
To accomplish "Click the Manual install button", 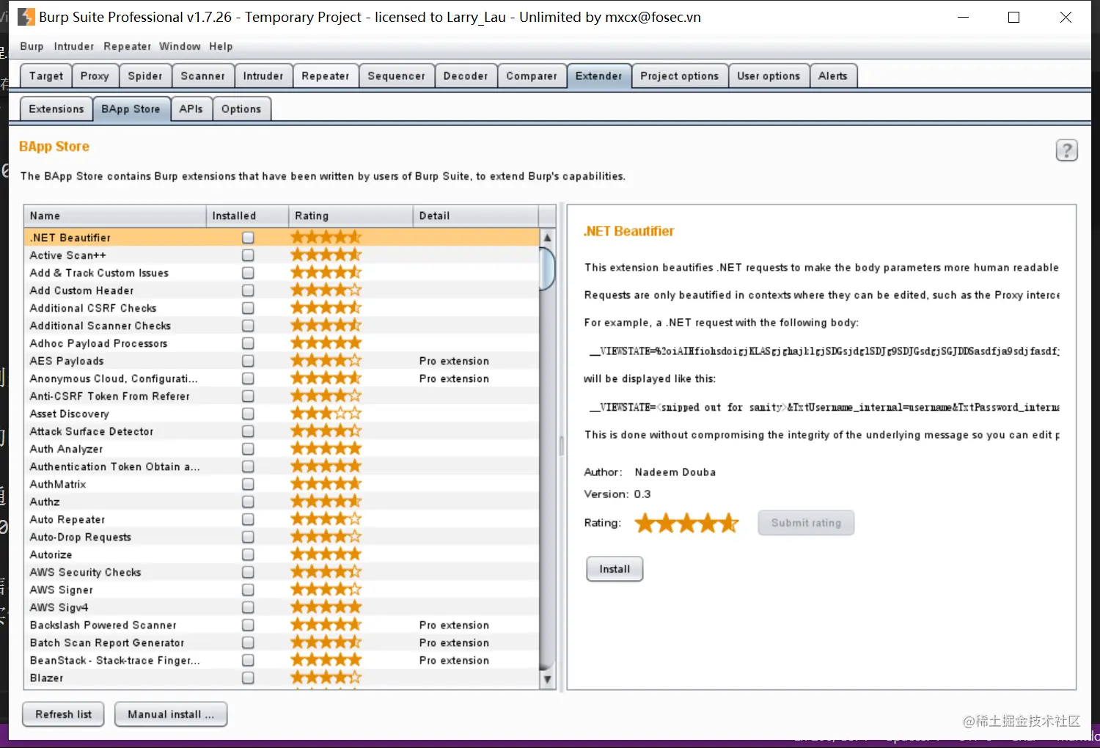I will (x=171, y=714).
